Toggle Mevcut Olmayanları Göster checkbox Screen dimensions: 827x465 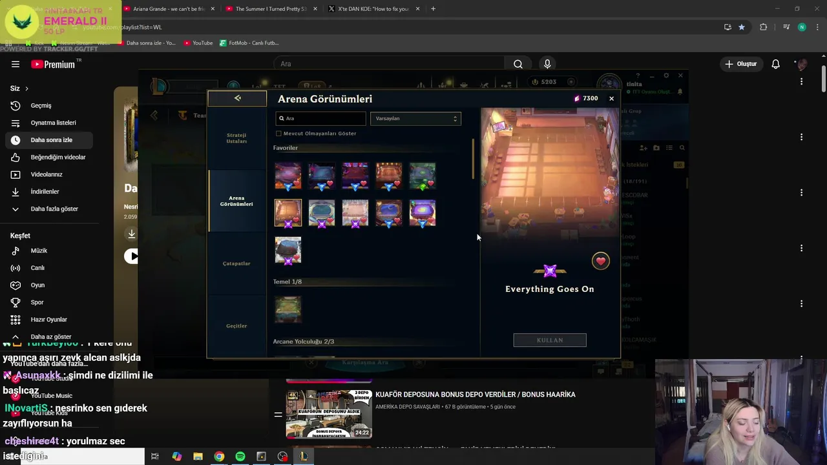(x=278, y=134)
